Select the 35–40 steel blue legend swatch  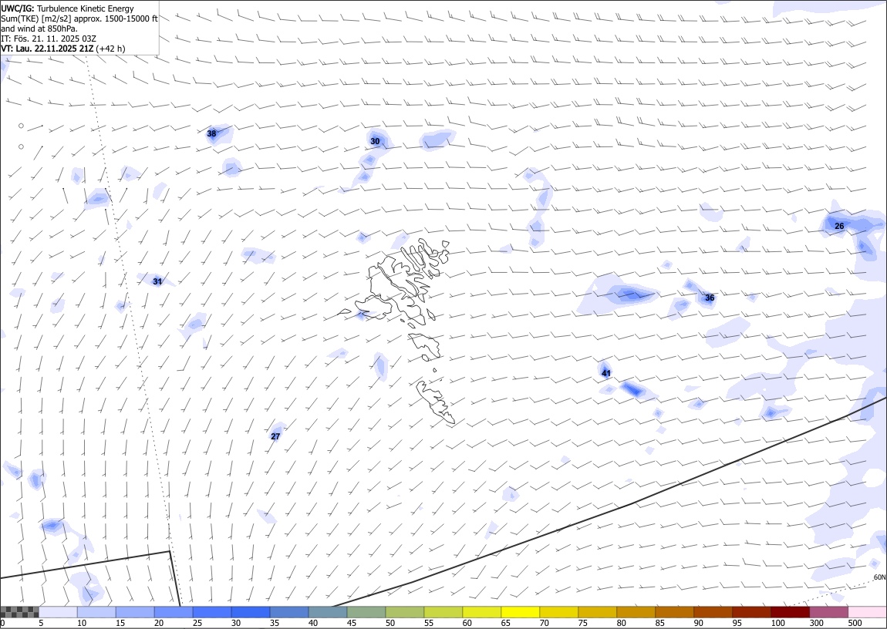(x=289, y=612)
